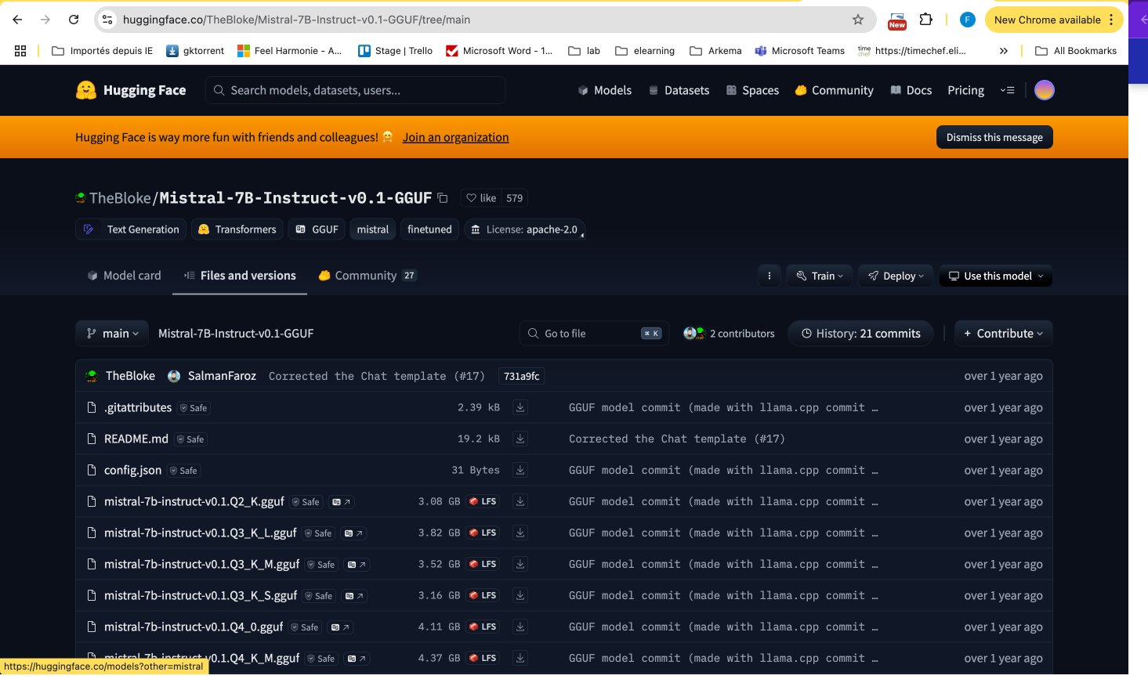This screenshot has width=1148, height=690.
Task: Open the Community tab with 27
Action: (367, 276)
